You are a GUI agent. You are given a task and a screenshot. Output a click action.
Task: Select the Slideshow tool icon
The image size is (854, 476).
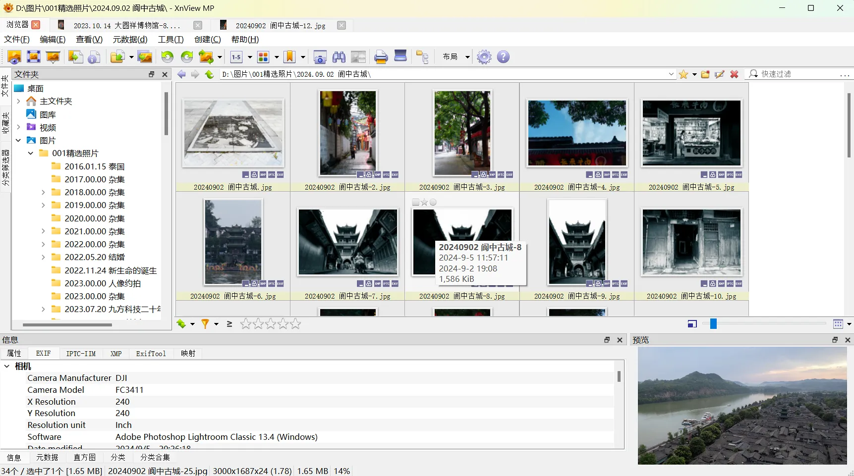53,57
